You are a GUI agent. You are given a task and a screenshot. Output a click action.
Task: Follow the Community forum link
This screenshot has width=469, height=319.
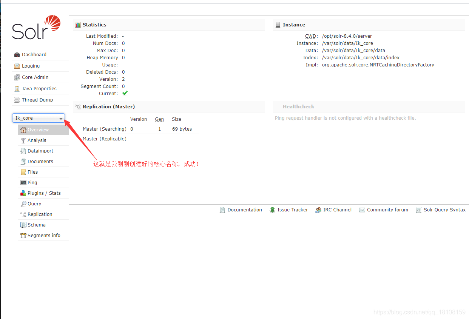coord(387,210)
